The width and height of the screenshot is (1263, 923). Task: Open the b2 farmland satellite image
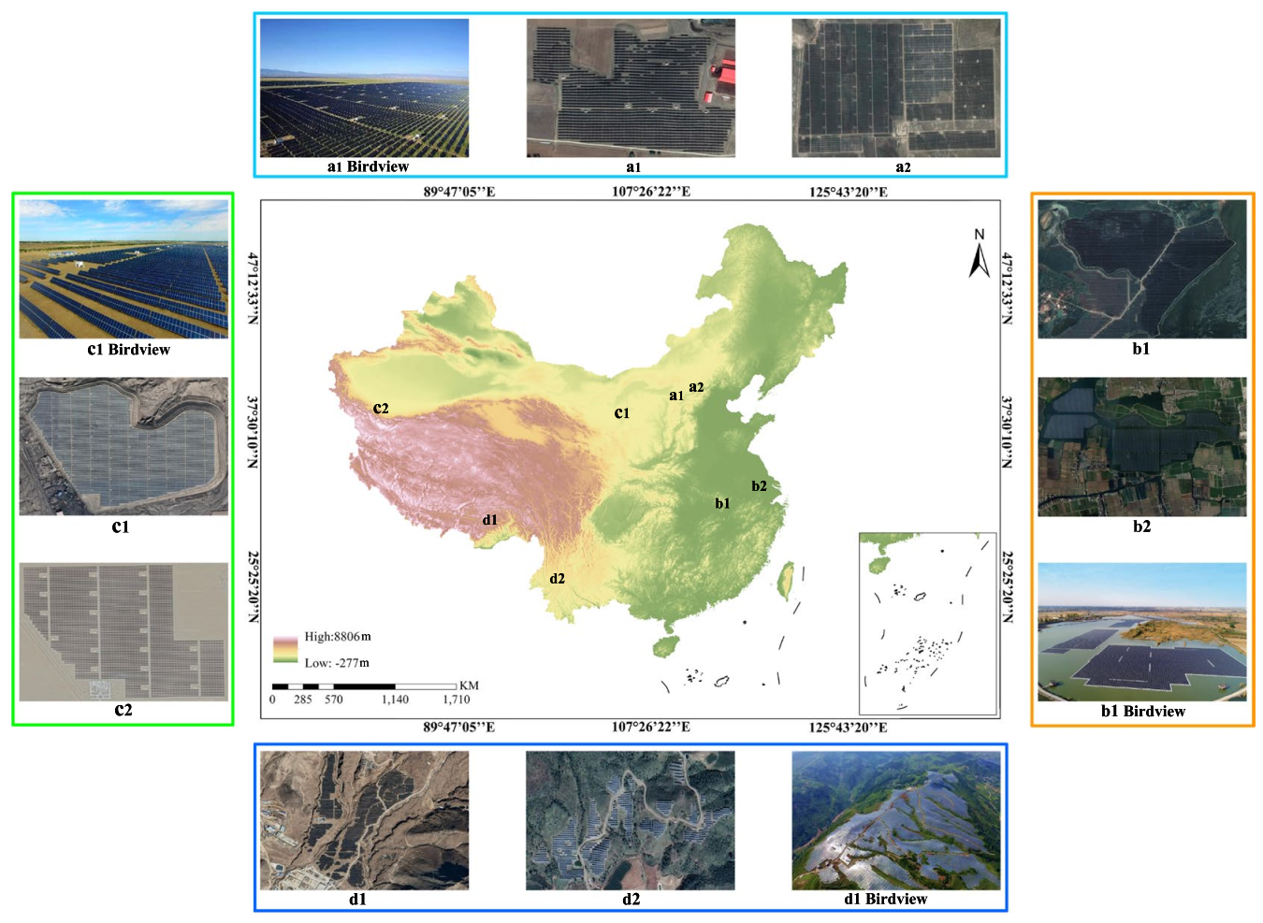tap(1141, 447)
